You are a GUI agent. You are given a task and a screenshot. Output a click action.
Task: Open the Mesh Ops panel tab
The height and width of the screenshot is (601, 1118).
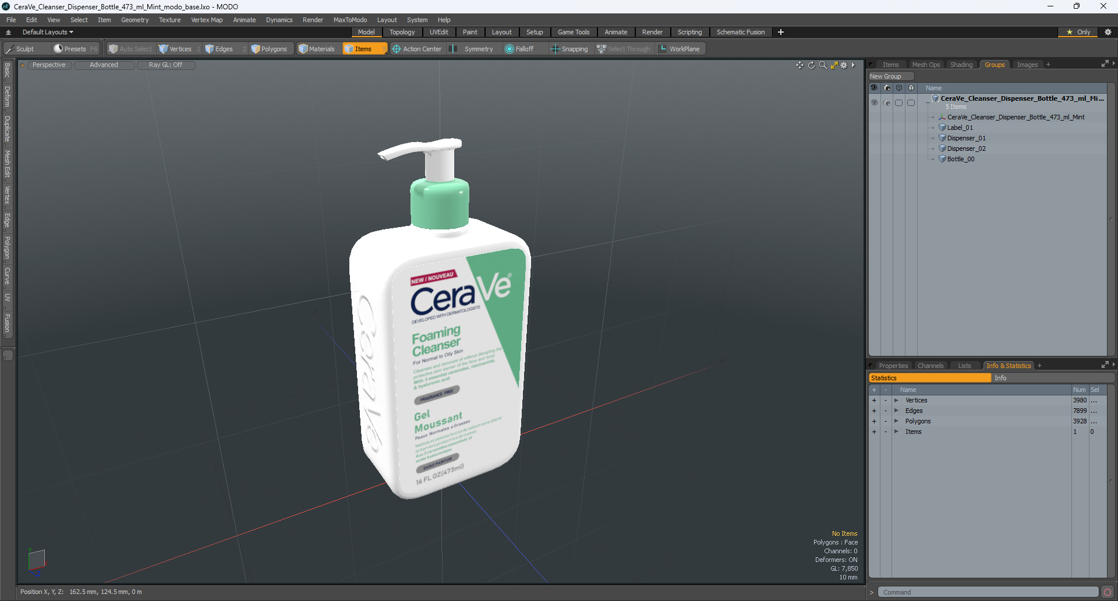(926, 65)
